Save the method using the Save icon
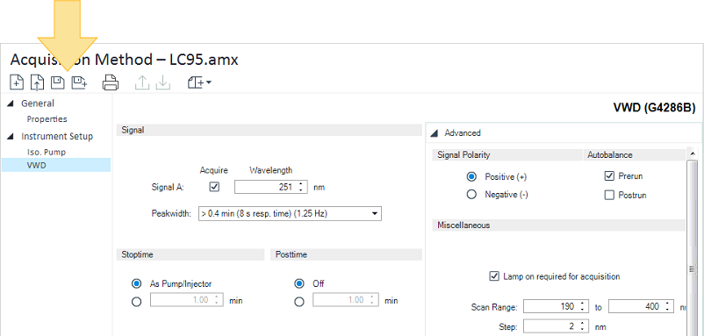Image resolution: width=704 pixels, height=336 pixels. coord(57,82)
